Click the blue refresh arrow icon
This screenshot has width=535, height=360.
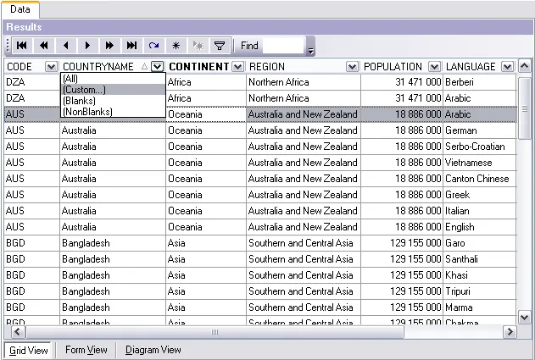point(153,46)
